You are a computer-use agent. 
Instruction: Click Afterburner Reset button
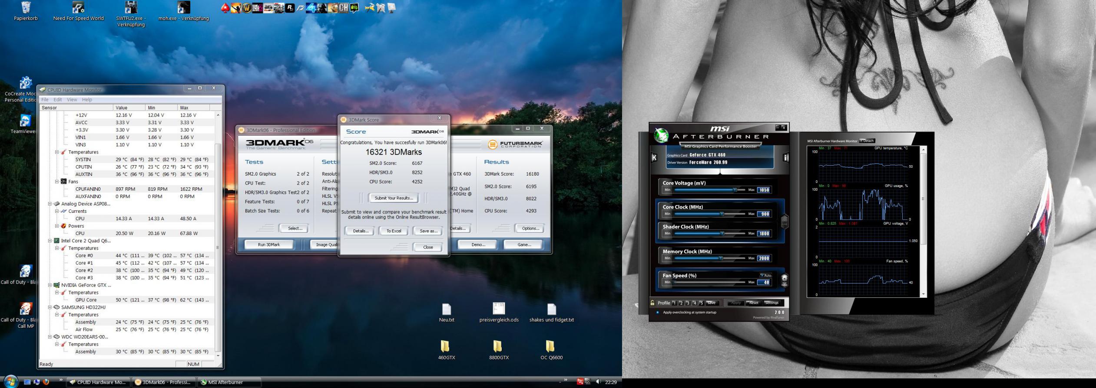754,303
